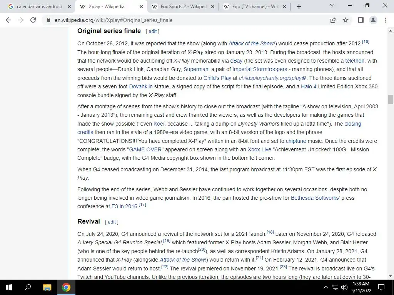Show hidden system tray icons
Screen dimensions: 394x295
(326, 287)
